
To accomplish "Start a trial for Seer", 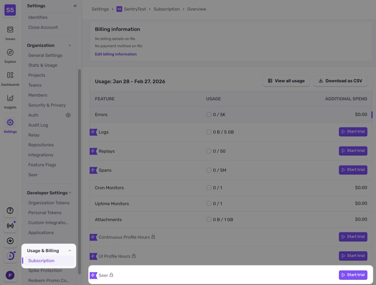I will click(x=353, y=275).
